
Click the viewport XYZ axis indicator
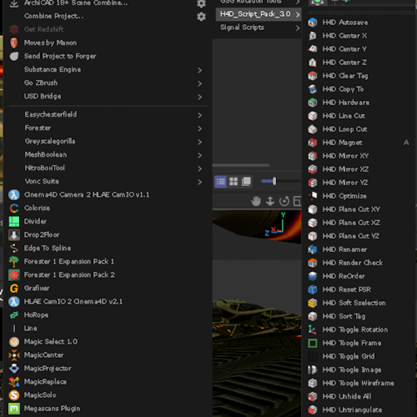click(275, 224)
